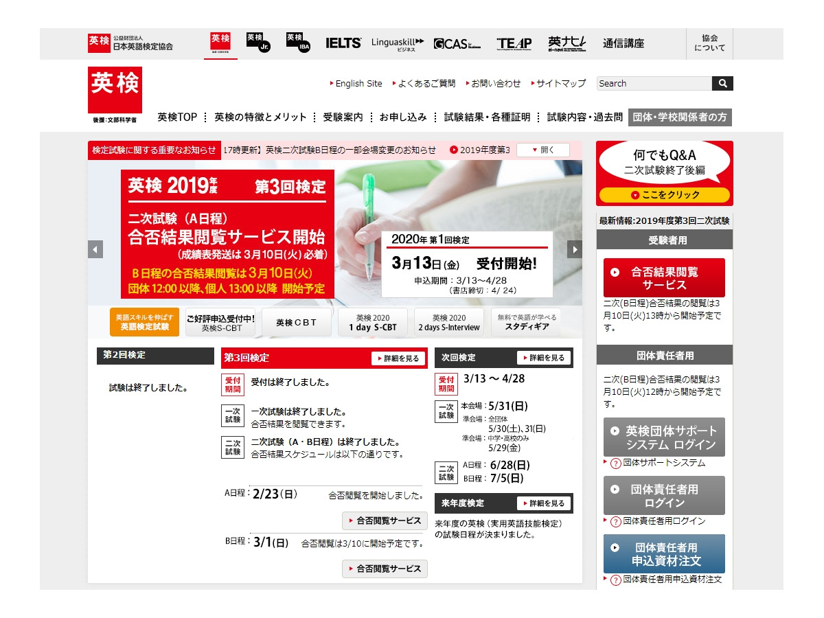
Task: Open 試験内容・過去問 menu item
Action: click(585, 117)
